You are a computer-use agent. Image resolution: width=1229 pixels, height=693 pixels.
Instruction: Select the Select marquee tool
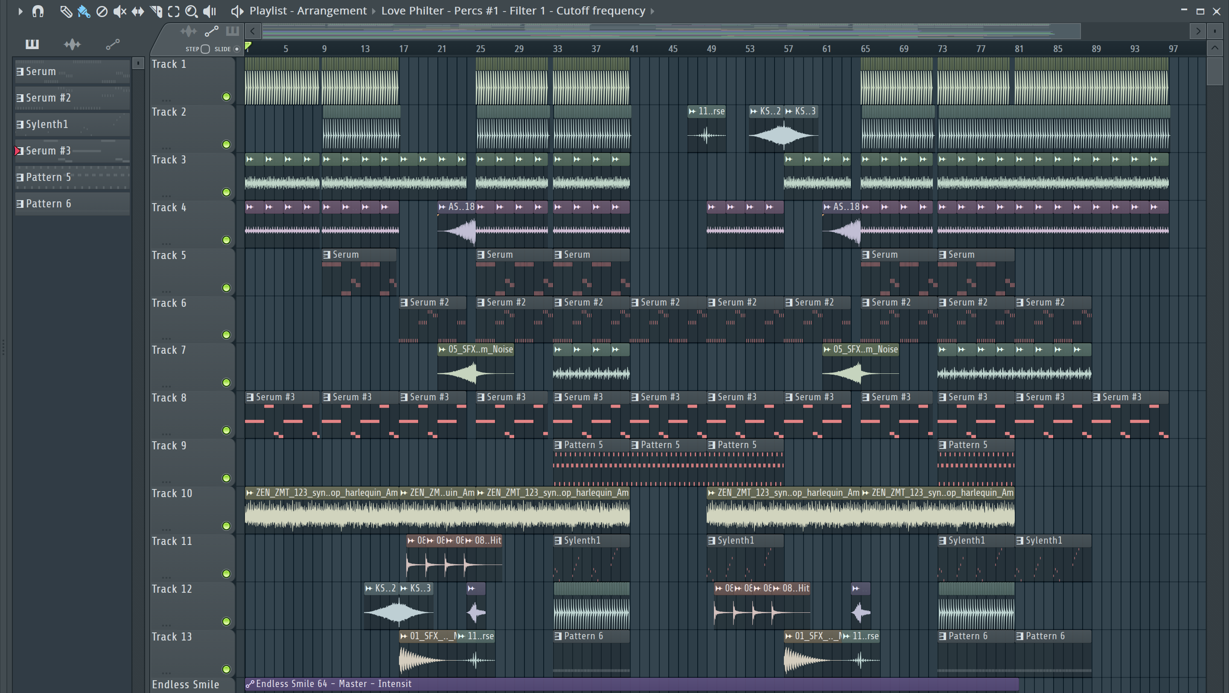(174, 11)
